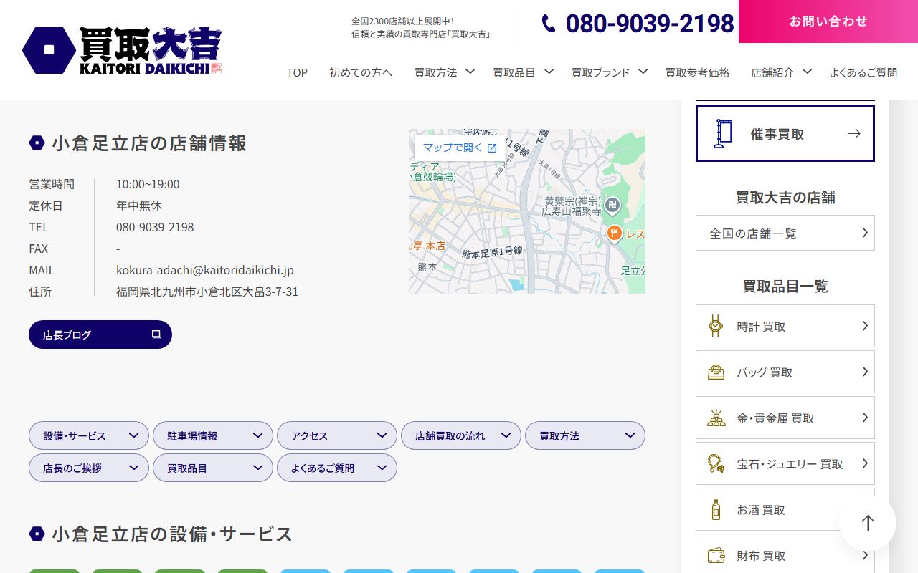The image size is (918, 573).
Task: Open 全国の店舗一覧 link
Action: (785, 233)
